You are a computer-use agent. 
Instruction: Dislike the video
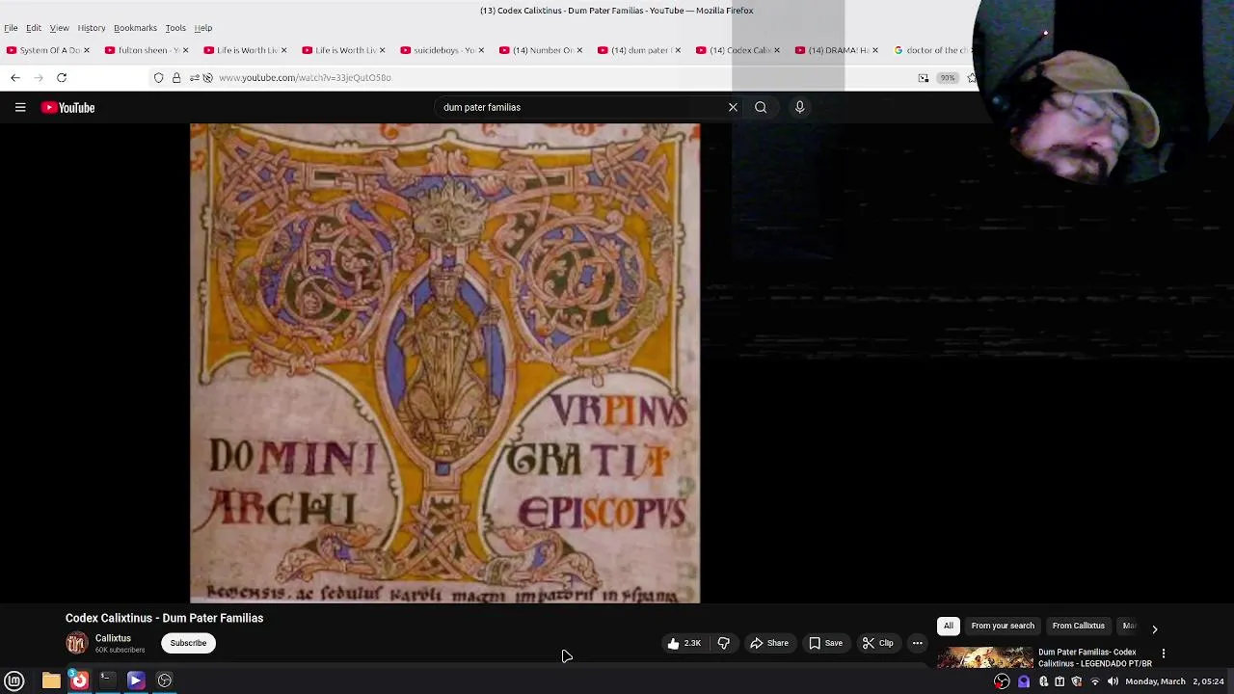tap(723, 643)
